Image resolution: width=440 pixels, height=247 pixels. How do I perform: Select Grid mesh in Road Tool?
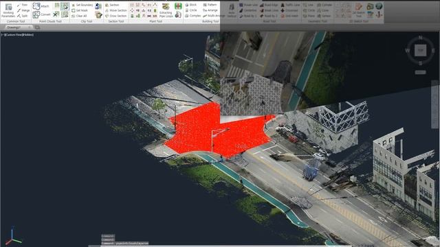pyautogui.click(x=289, y=16)
